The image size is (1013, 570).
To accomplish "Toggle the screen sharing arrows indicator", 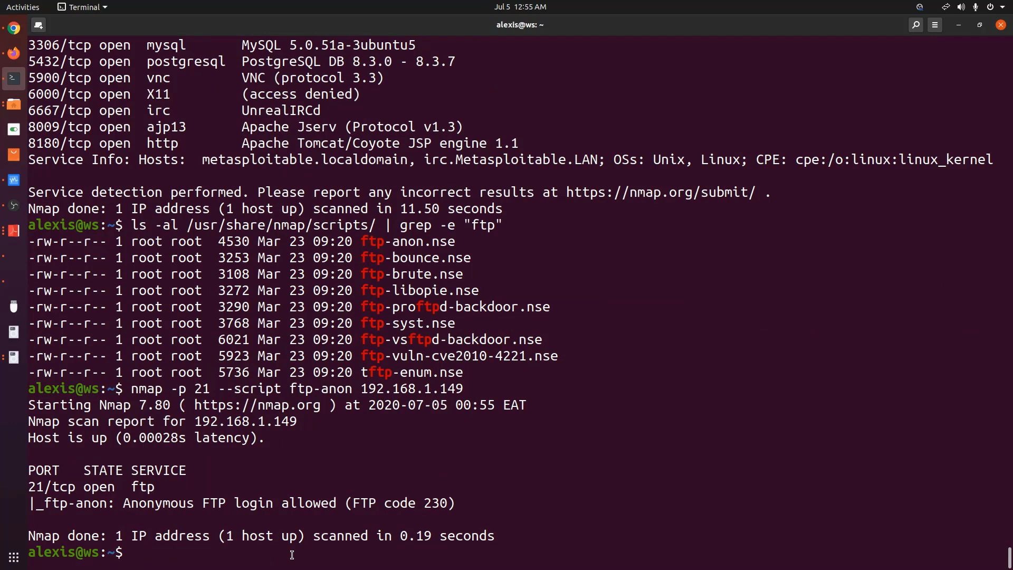I will pos(946,7).
